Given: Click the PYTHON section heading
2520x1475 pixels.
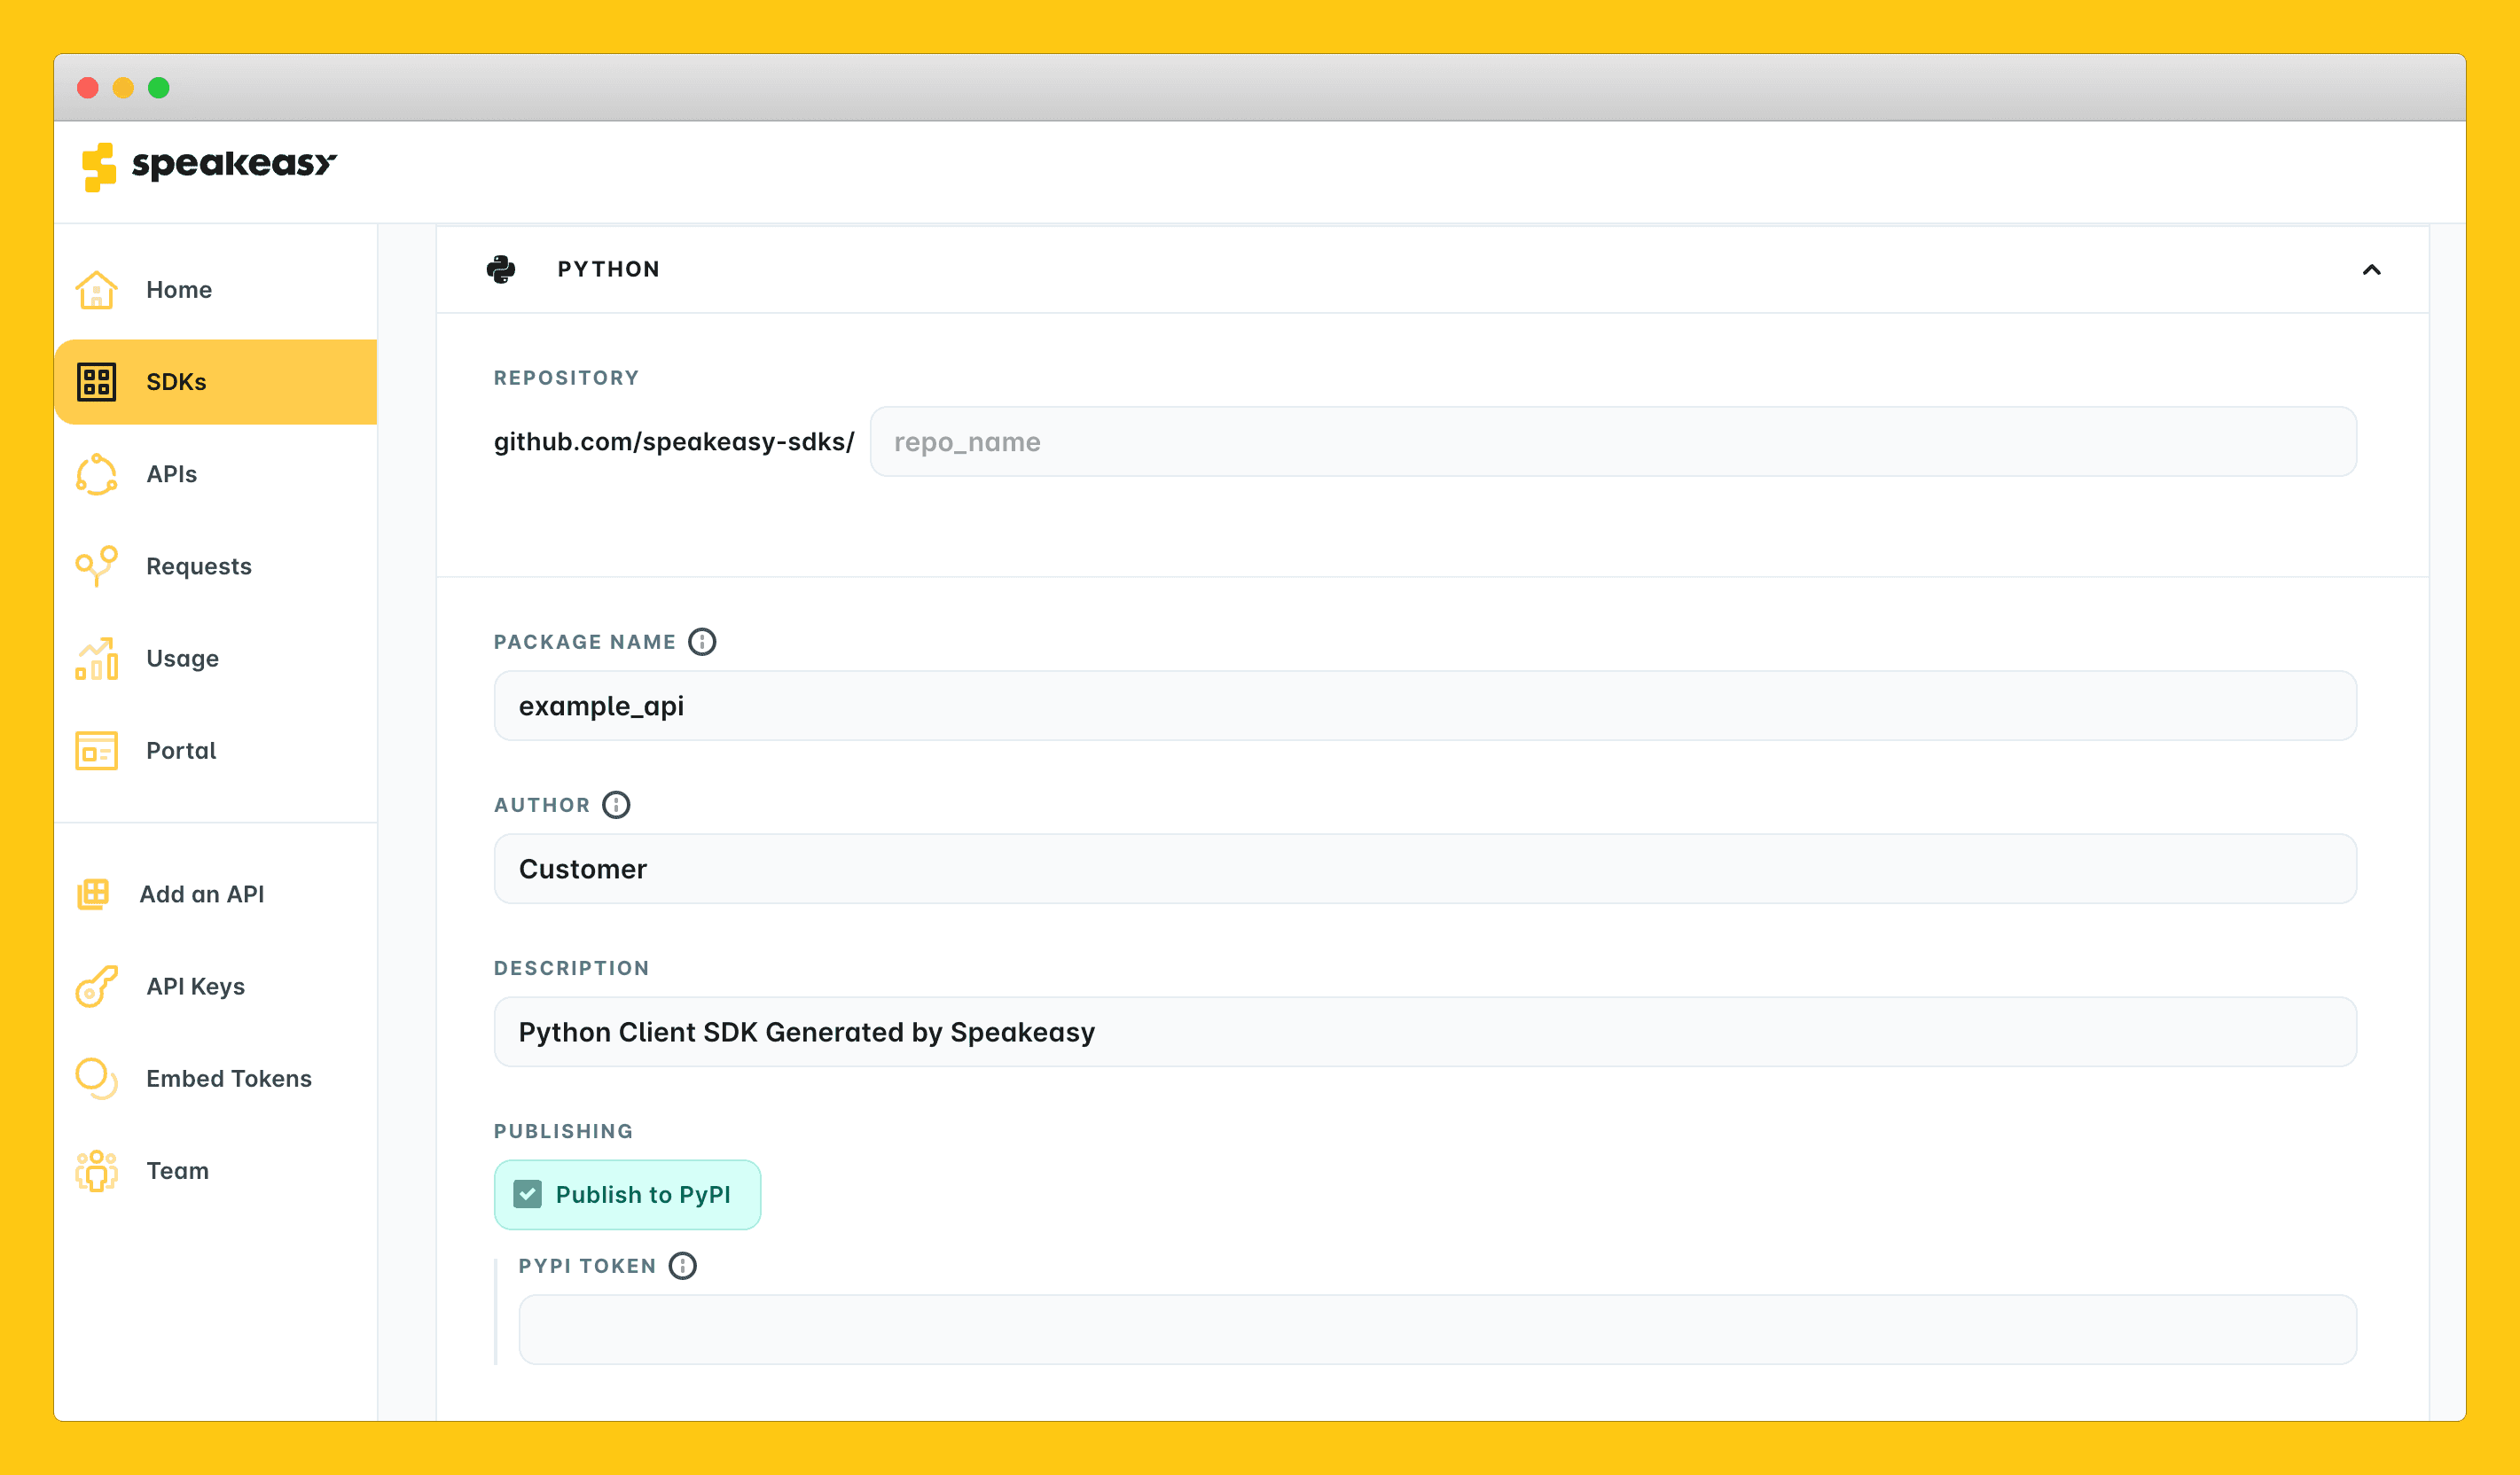Looking at the screenshot, I should pos(608,269).
